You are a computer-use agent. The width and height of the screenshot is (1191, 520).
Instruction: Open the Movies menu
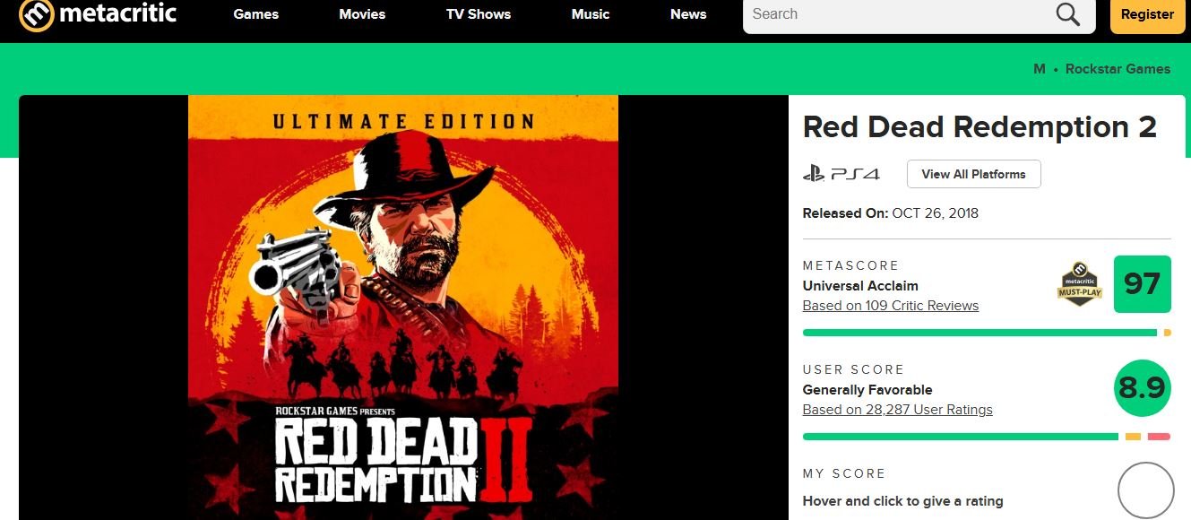[362, 14]
